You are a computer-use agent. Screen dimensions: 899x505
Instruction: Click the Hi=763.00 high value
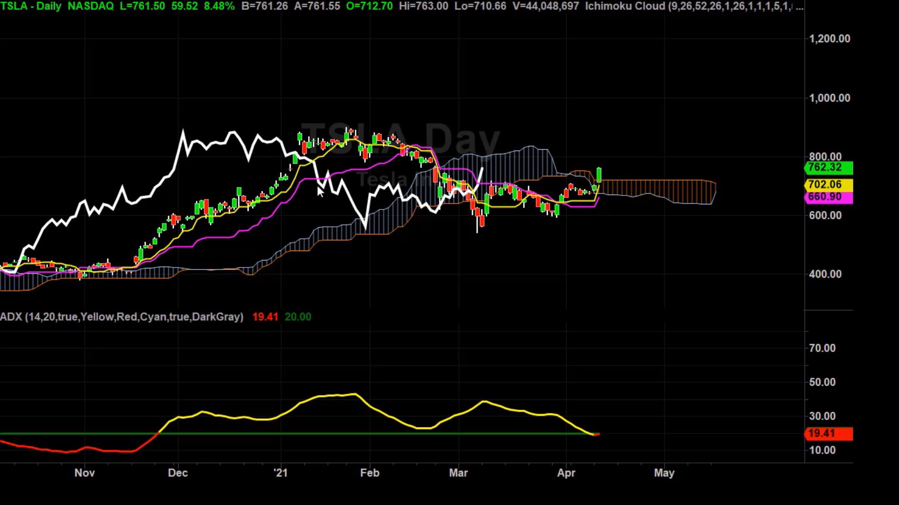pos(423,7)
